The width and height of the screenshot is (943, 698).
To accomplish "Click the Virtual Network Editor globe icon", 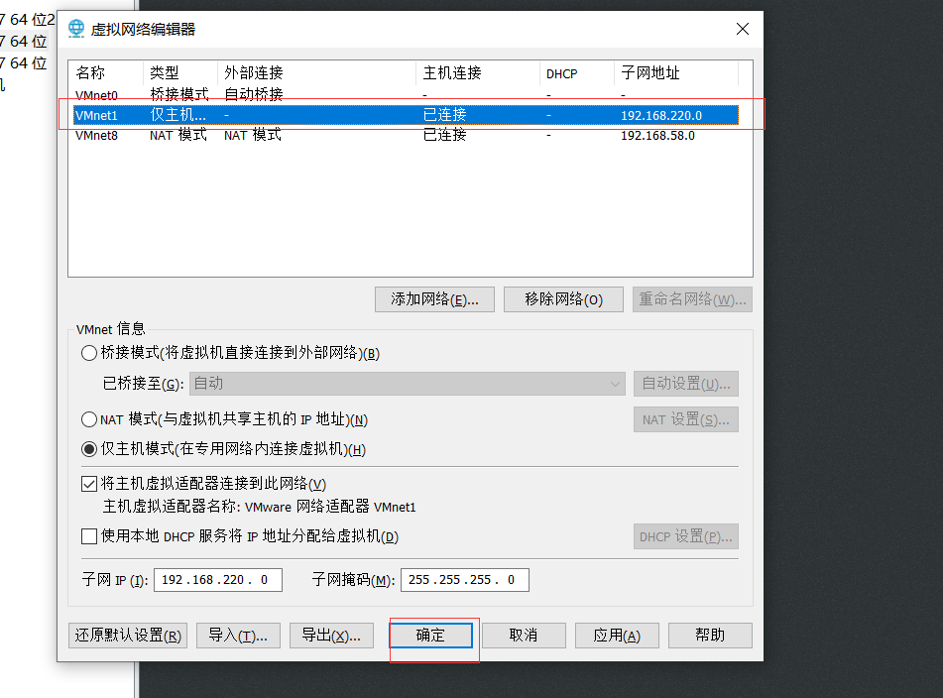I will (x=76, y=29).
